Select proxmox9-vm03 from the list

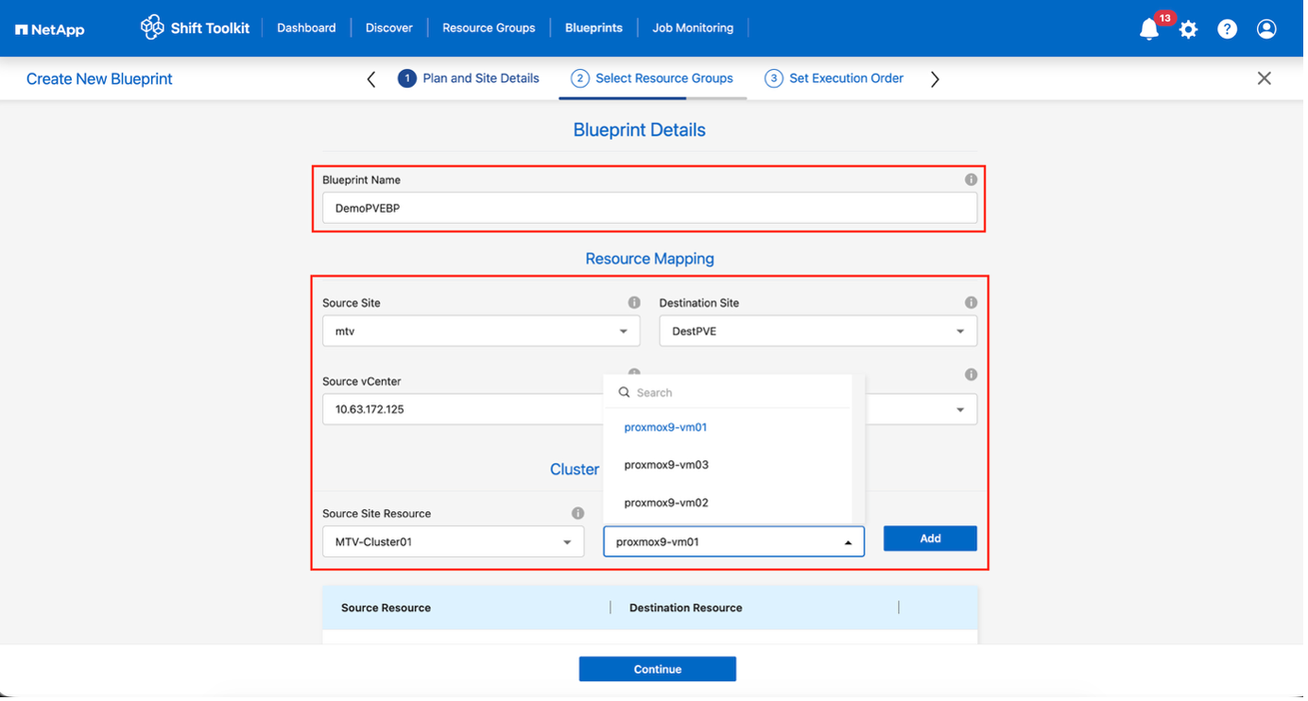click(664, 464)
